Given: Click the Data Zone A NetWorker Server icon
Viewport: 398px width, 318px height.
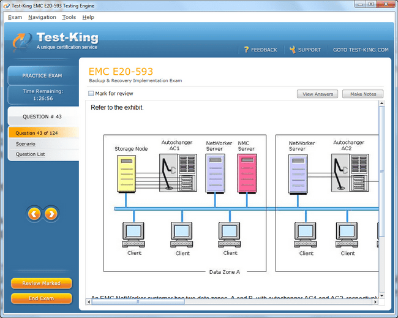Looking at the screenshot, I should click(215, 174).
